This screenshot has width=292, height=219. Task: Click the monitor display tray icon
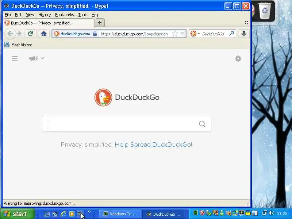pos(242,213)
